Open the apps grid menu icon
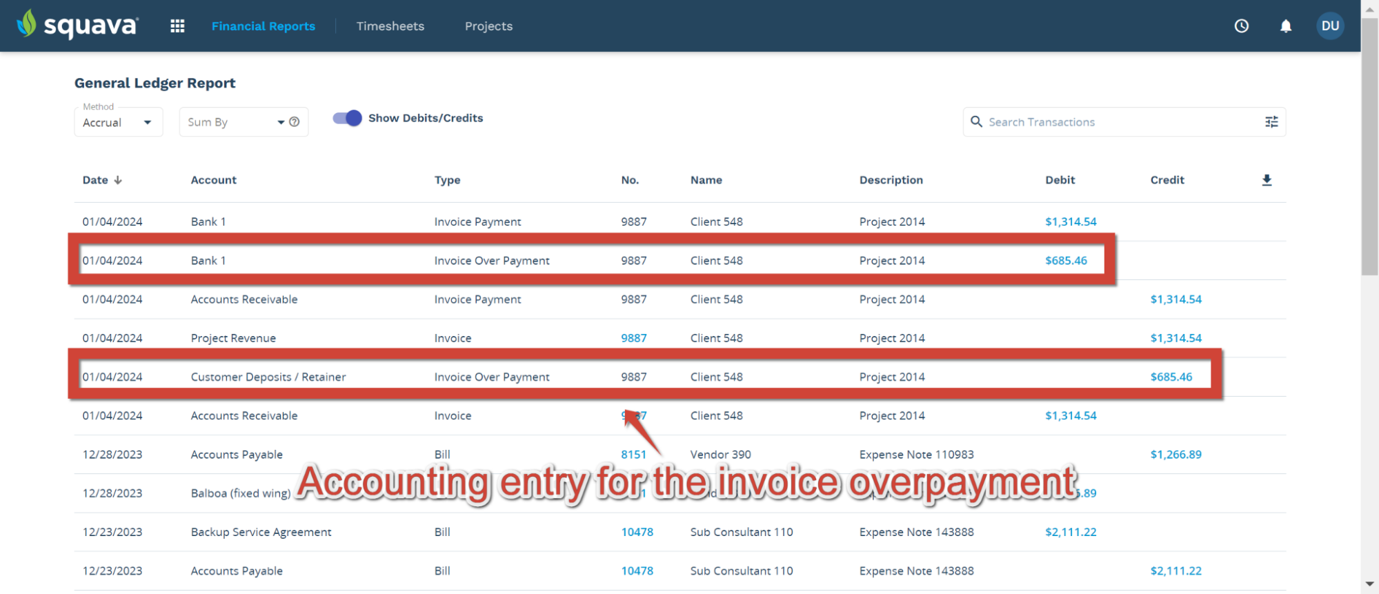1379x594 pixels. pyautogui.click(x=177, y=26)
